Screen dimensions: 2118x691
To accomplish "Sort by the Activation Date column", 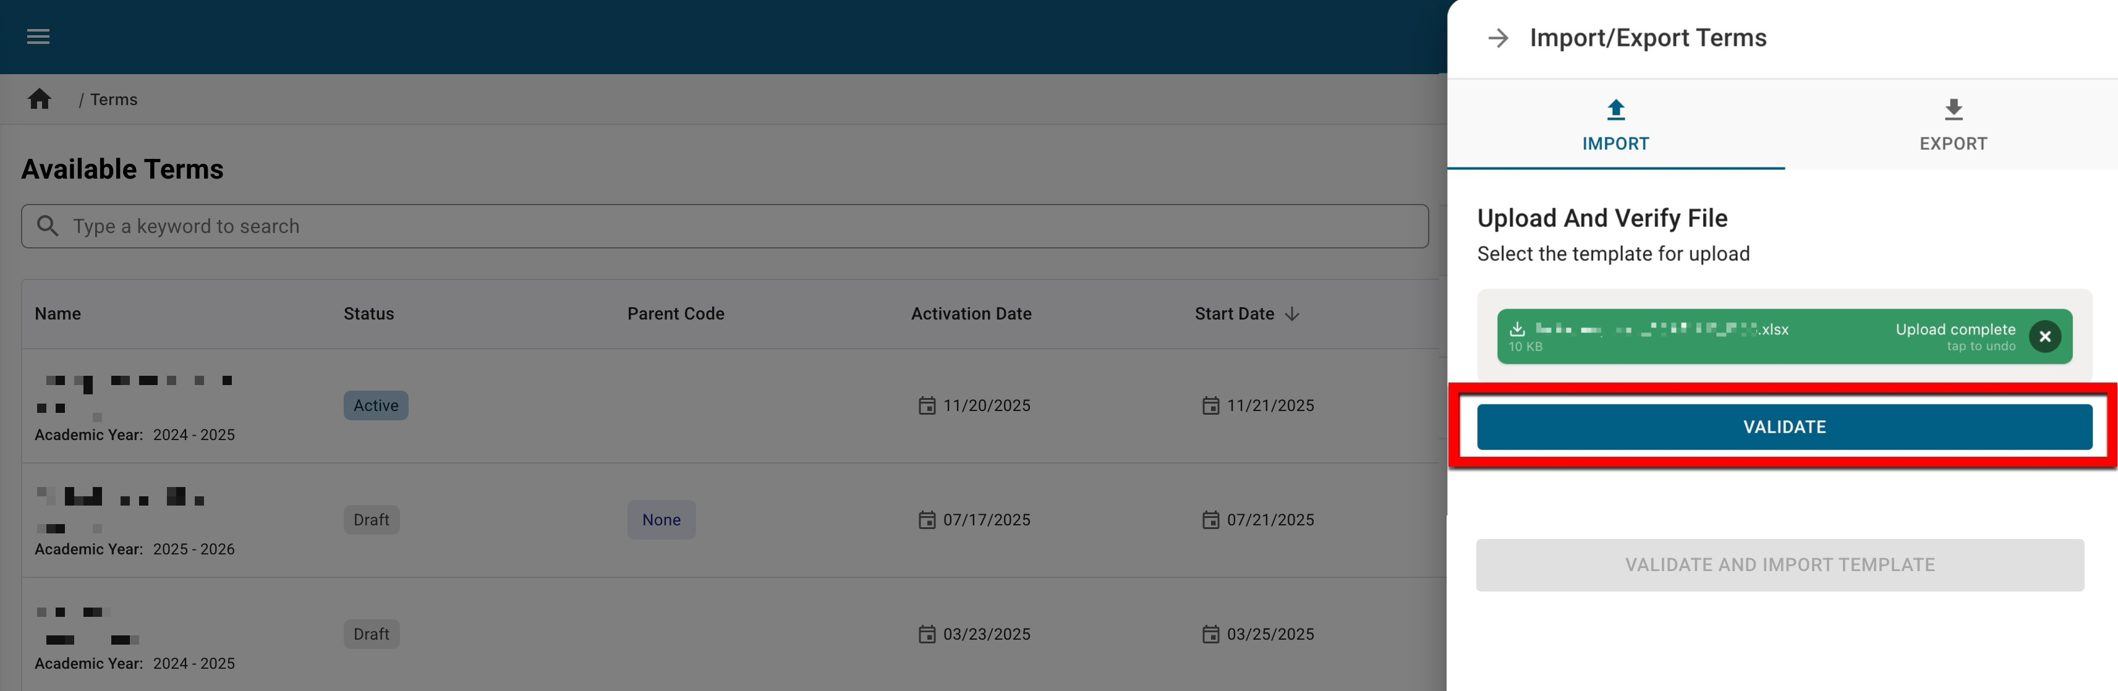I will point(970,314).
